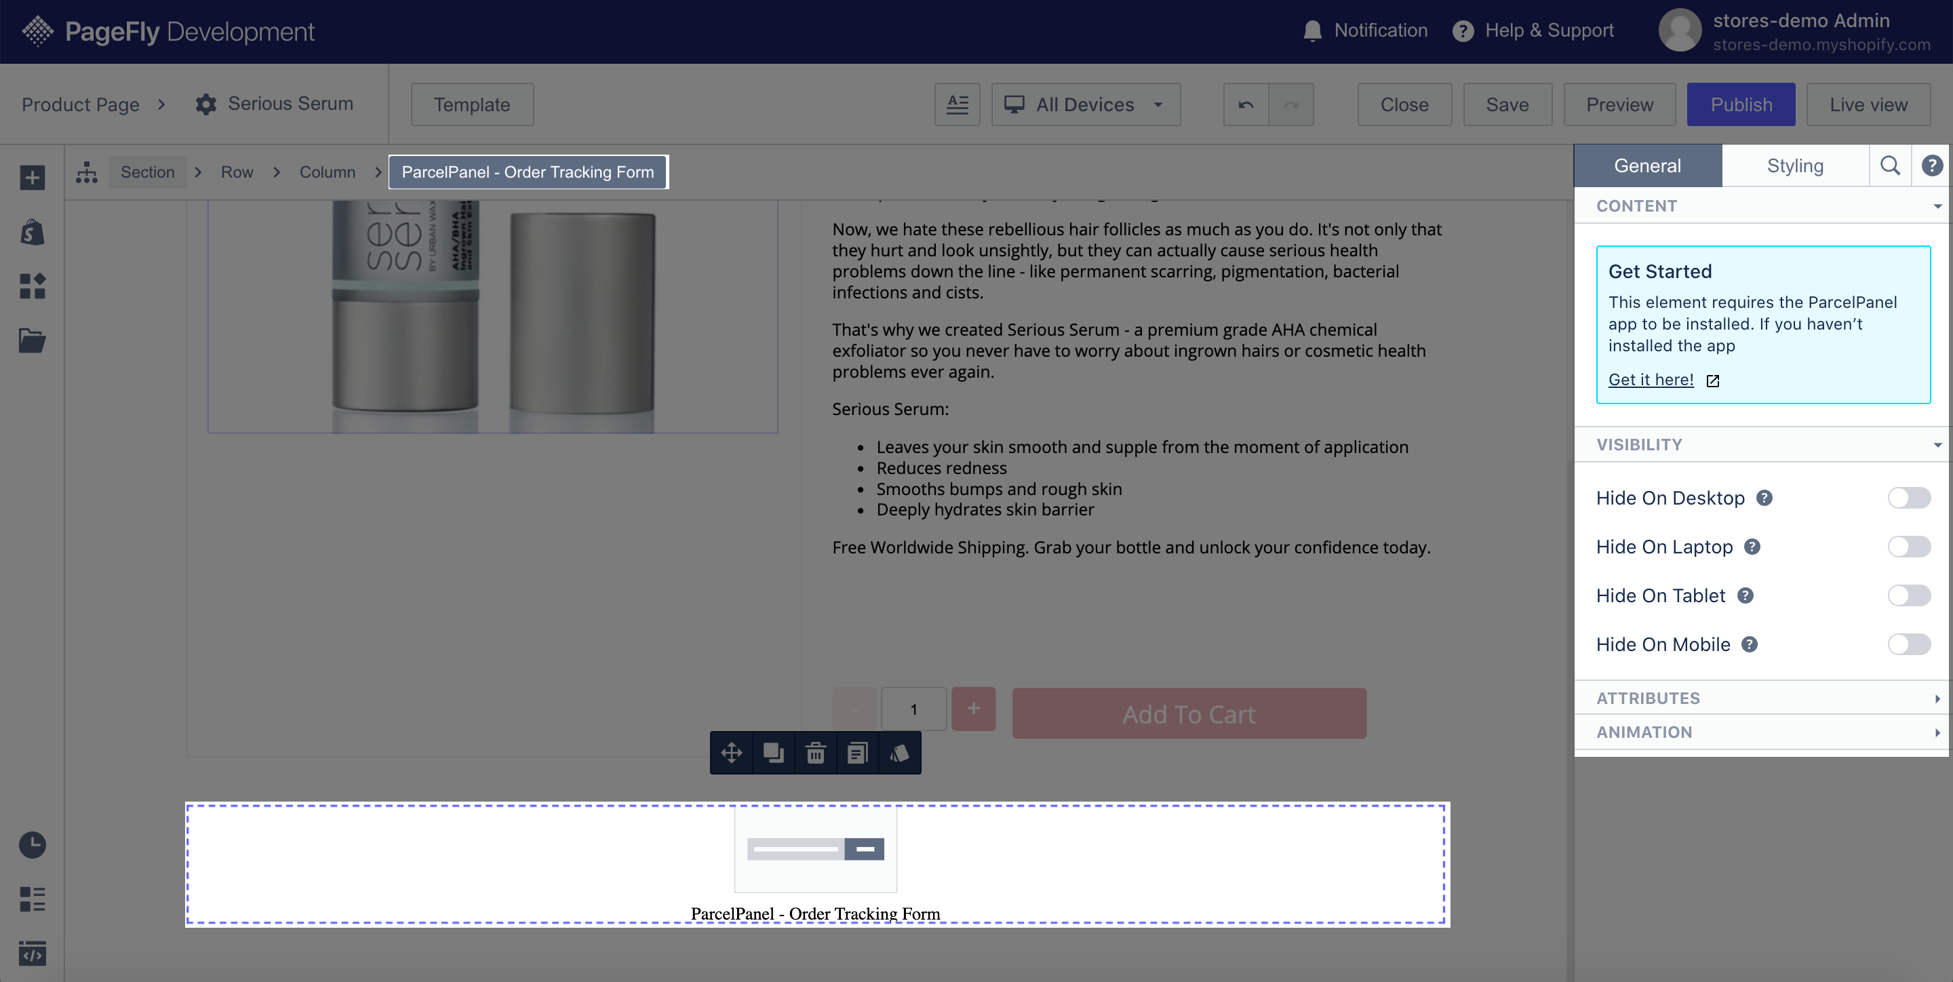Select Row in the breadcrumb
The image size is (1953, 982).
coord(237,172)
